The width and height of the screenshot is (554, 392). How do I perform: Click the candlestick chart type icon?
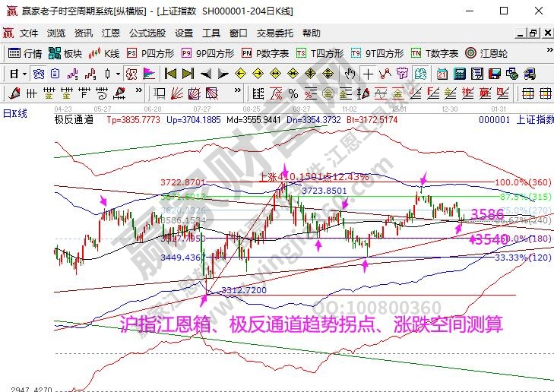pos(108,74)
